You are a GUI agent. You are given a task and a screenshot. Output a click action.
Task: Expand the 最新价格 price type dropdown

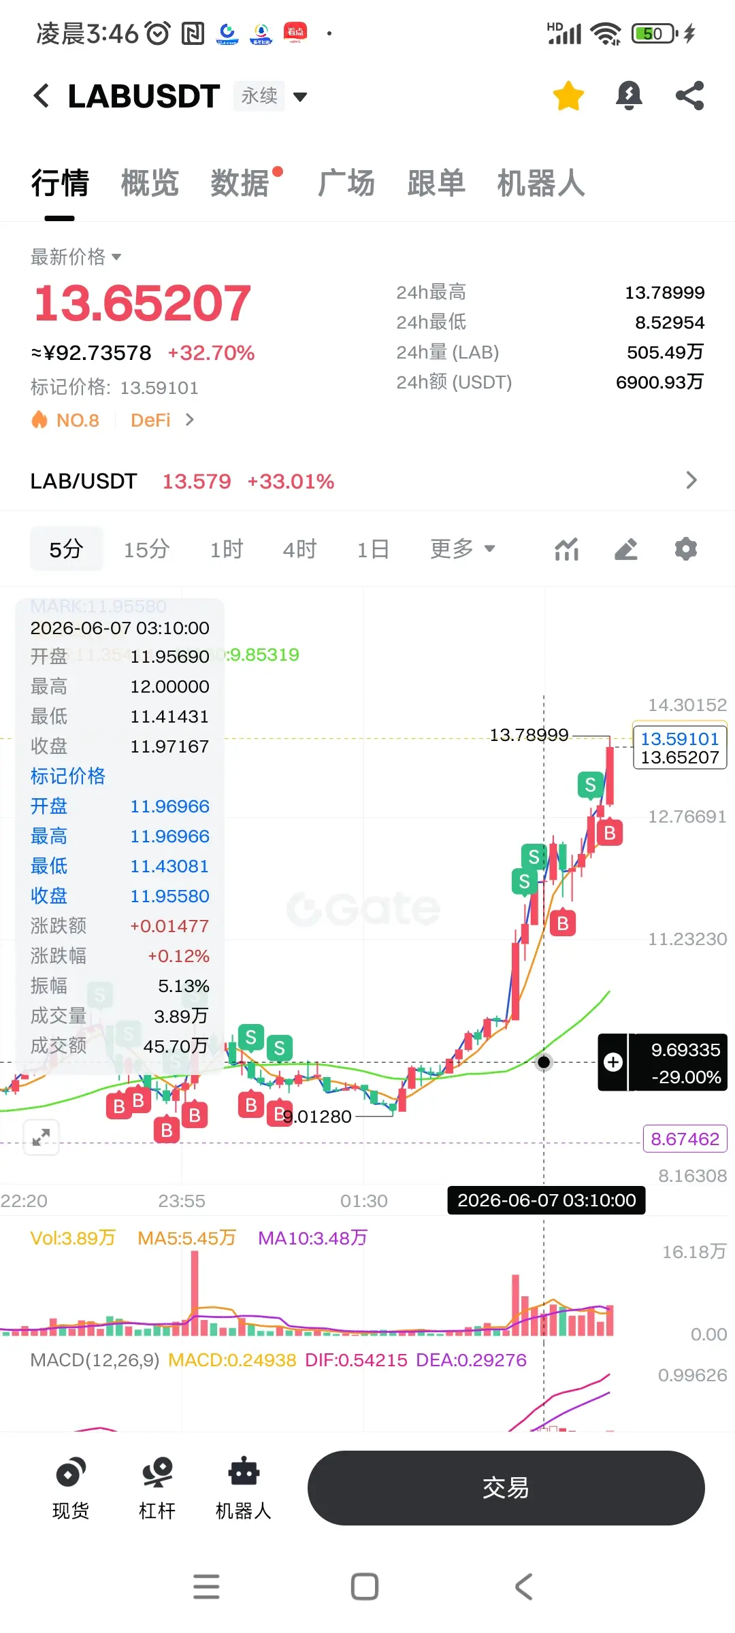point(76,257)
